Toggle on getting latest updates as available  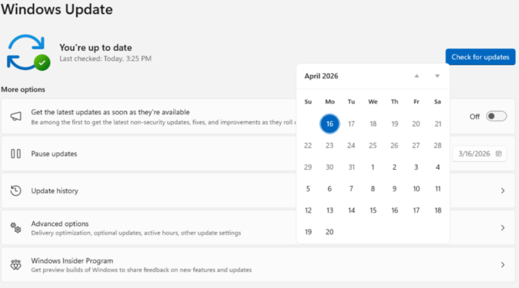pos(496,117)
